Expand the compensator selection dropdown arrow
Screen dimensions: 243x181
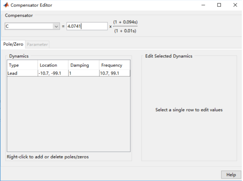click(56, 26)
